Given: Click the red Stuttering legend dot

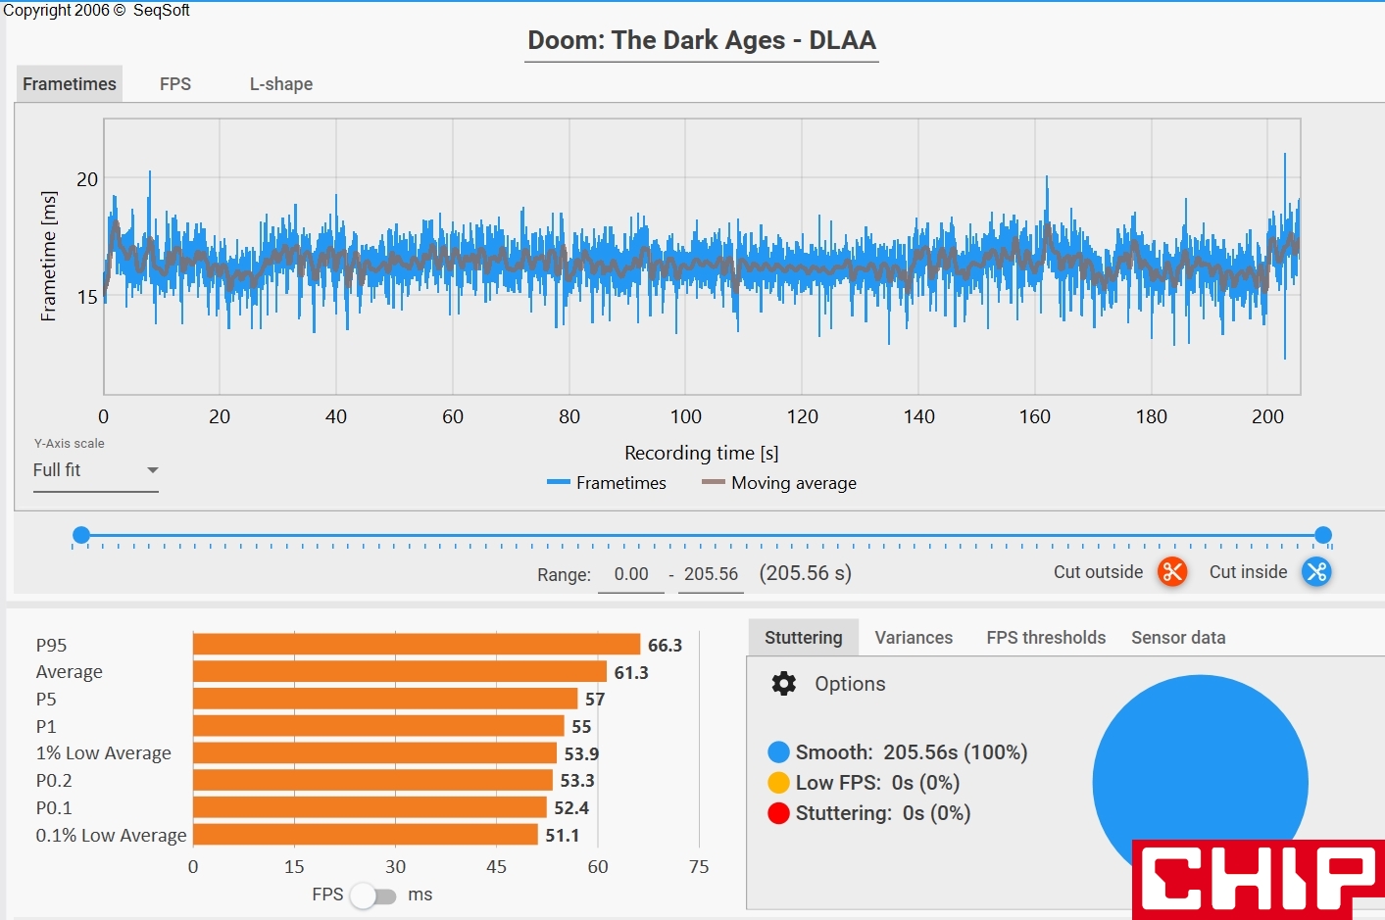Looking at the screenshot, I should pos(778,813).
